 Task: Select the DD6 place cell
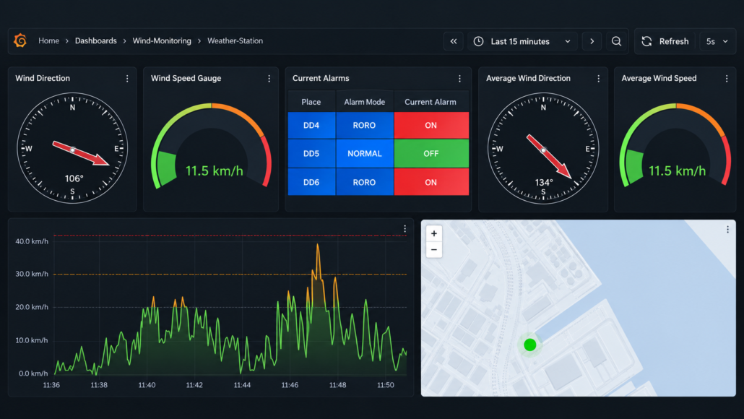[x=311, y=182]
